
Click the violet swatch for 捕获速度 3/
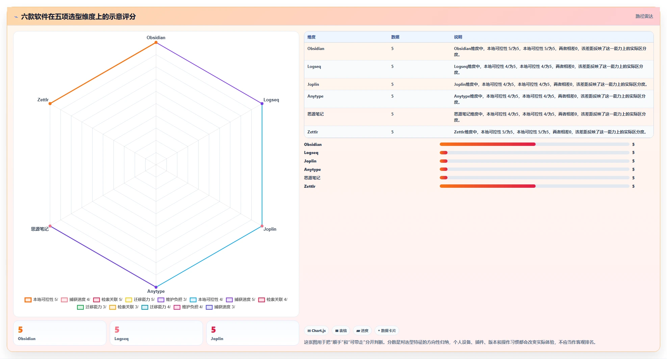pyautogui.click(x=209, y=307)
